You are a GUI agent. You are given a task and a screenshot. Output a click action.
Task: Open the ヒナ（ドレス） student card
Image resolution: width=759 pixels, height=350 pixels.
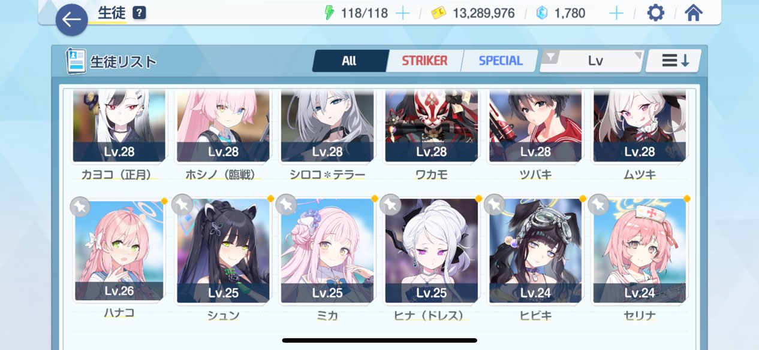[432, 250]
